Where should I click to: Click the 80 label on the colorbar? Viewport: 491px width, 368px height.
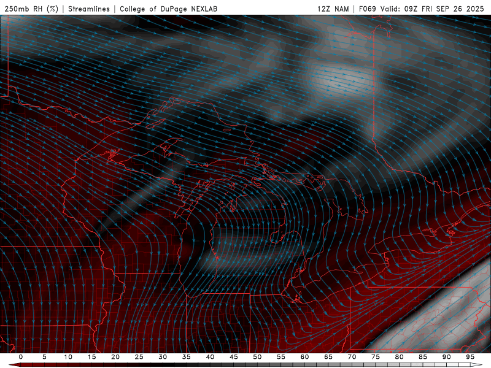pos(399,357)
